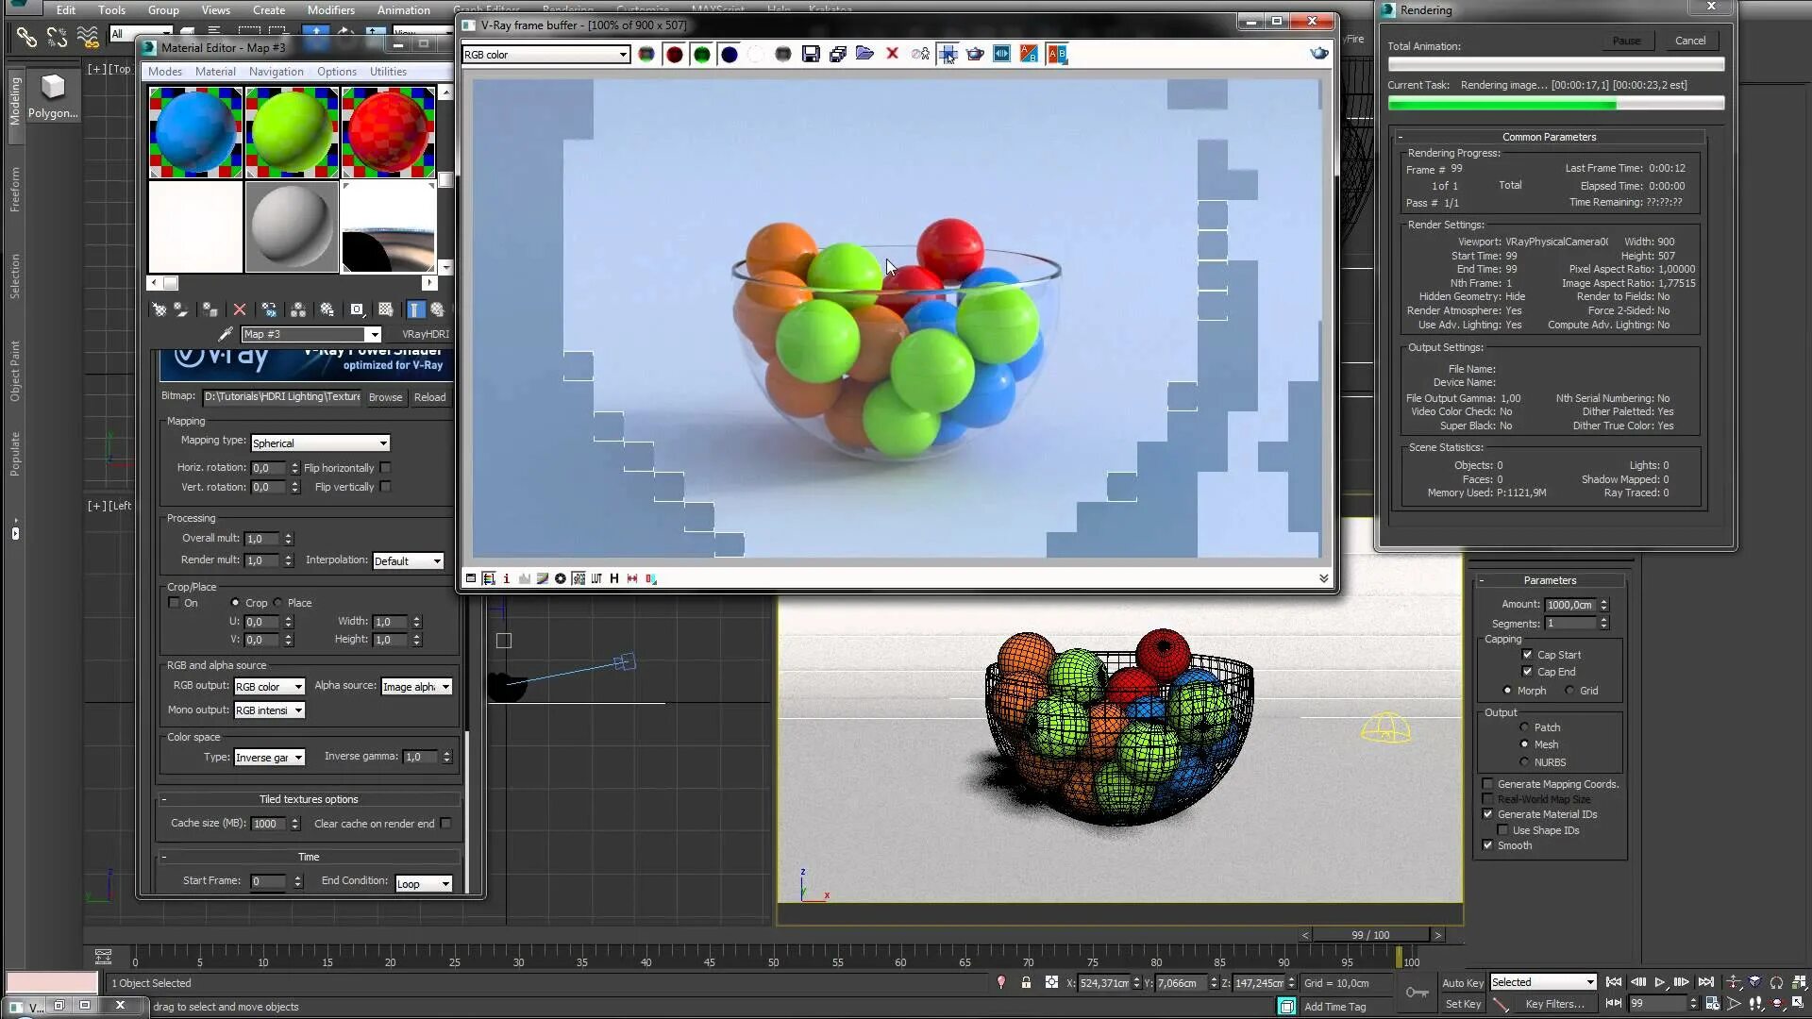
Task: Click the clear image red X icon
Action: tap(892, 54)
